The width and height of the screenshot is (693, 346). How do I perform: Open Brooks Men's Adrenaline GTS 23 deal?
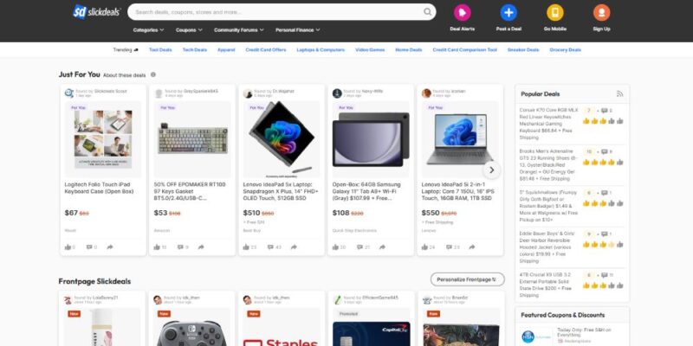[548, 164]
